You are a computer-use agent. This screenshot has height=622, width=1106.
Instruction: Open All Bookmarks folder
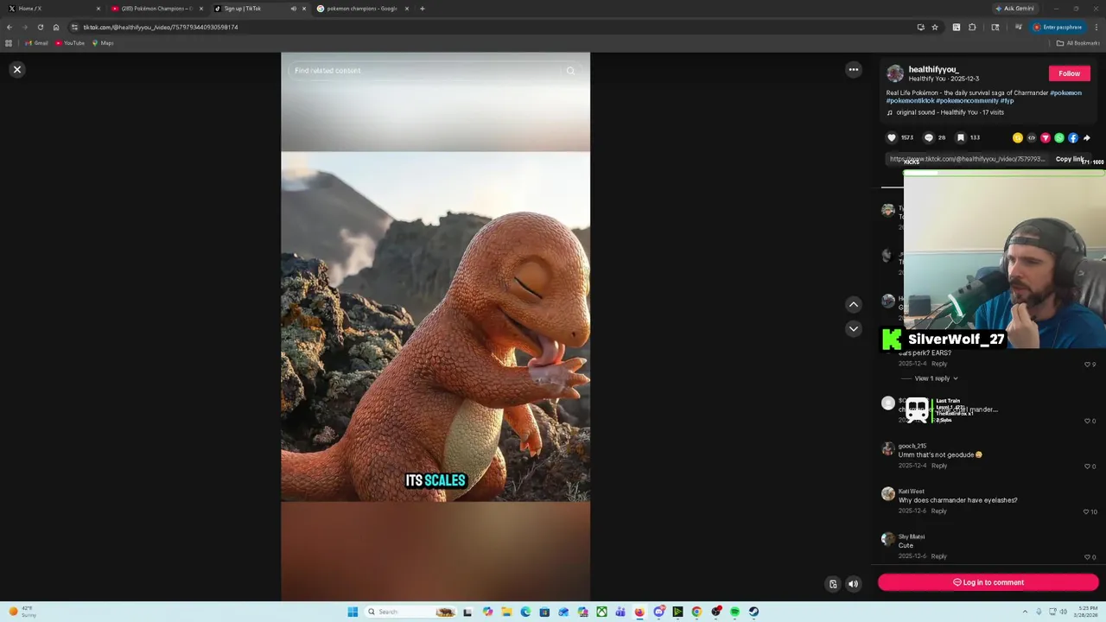click(1078, 43)
